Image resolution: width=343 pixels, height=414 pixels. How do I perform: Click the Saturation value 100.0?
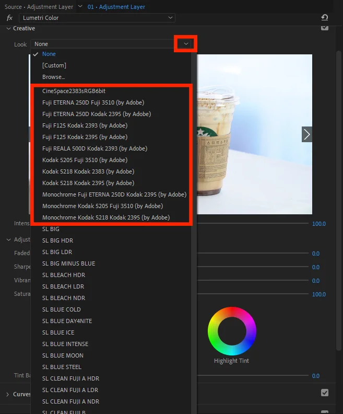point(319,294)
